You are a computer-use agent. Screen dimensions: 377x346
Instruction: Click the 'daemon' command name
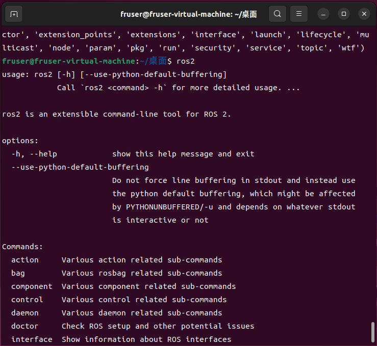coord(25,313)
